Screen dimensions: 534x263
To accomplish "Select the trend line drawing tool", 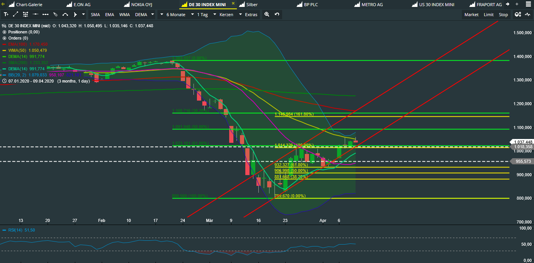I will coord(15,15).
